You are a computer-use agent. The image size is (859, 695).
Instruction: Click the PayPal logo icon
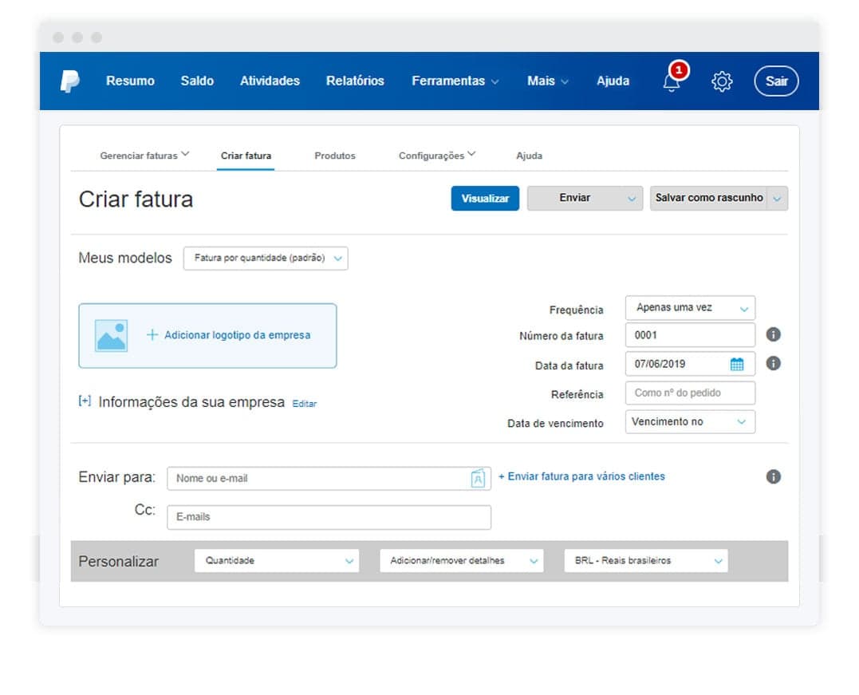coord(70,81)
